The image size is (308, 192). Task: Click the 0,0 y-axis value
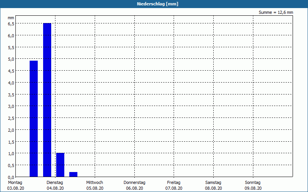(11, 177)
